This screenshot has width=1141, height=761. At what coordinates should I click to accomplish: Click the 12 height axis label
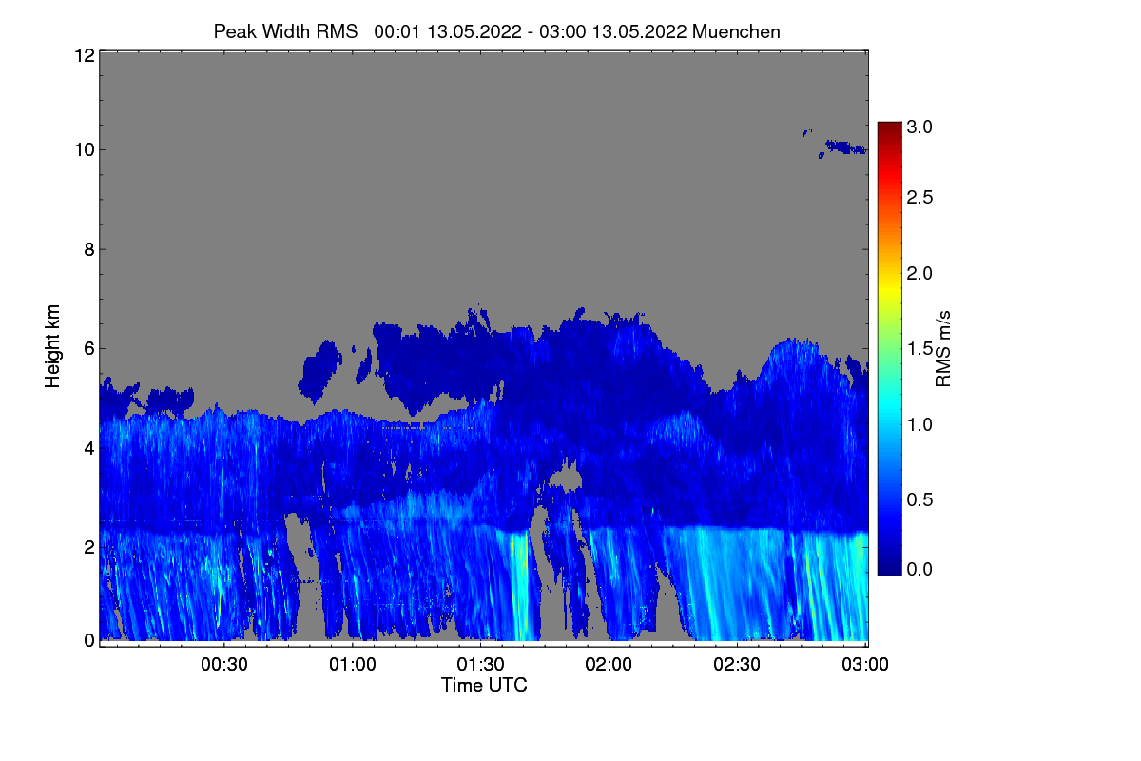pyautogui.click(x=83, y=55)
